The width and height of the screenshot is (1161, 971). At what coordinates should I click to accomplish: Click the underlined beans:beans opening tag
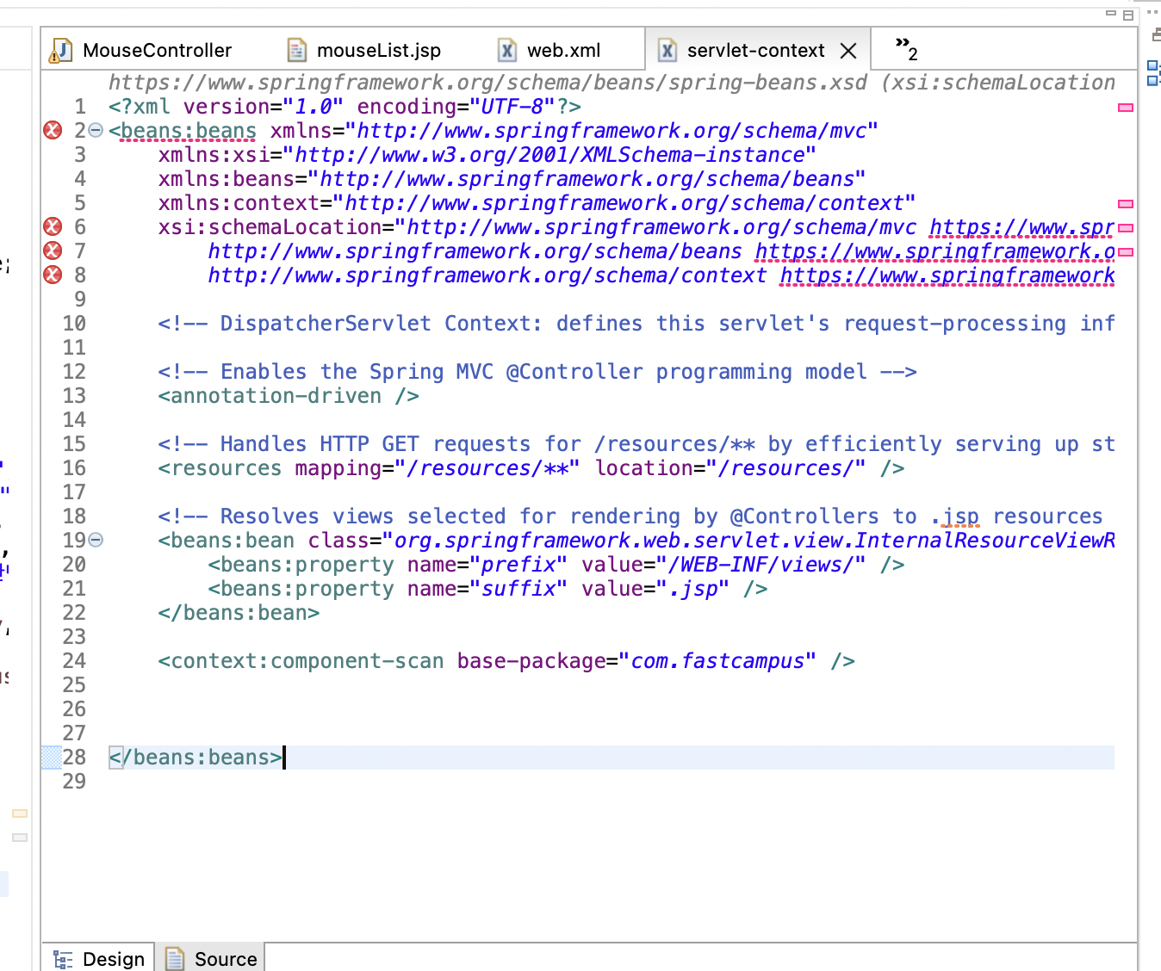(x=189, y=131)
